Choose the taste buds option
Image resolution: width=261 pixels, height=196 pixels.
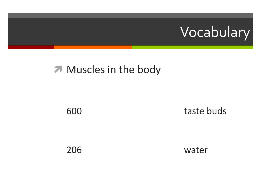coord(205,111)
